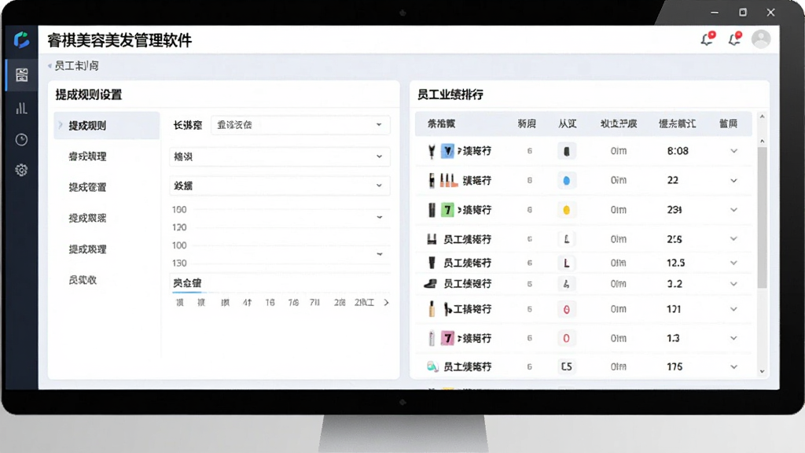
Task: Open the user avatar in the header
Action: point(761,39)
